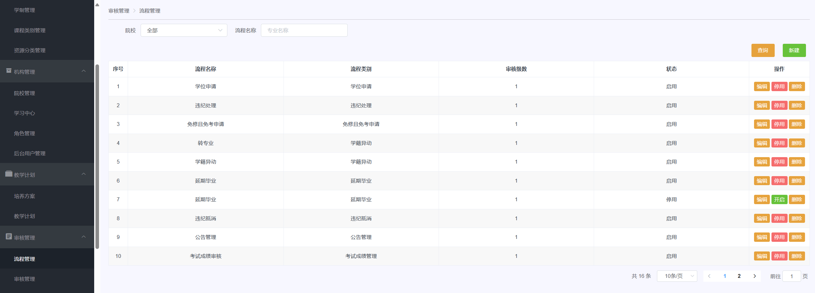Click the sidebar scroll-up arrow
Image resolution: width=815 pixels, height=293 pixels.
pyautogui.click(x=97, y=5)
